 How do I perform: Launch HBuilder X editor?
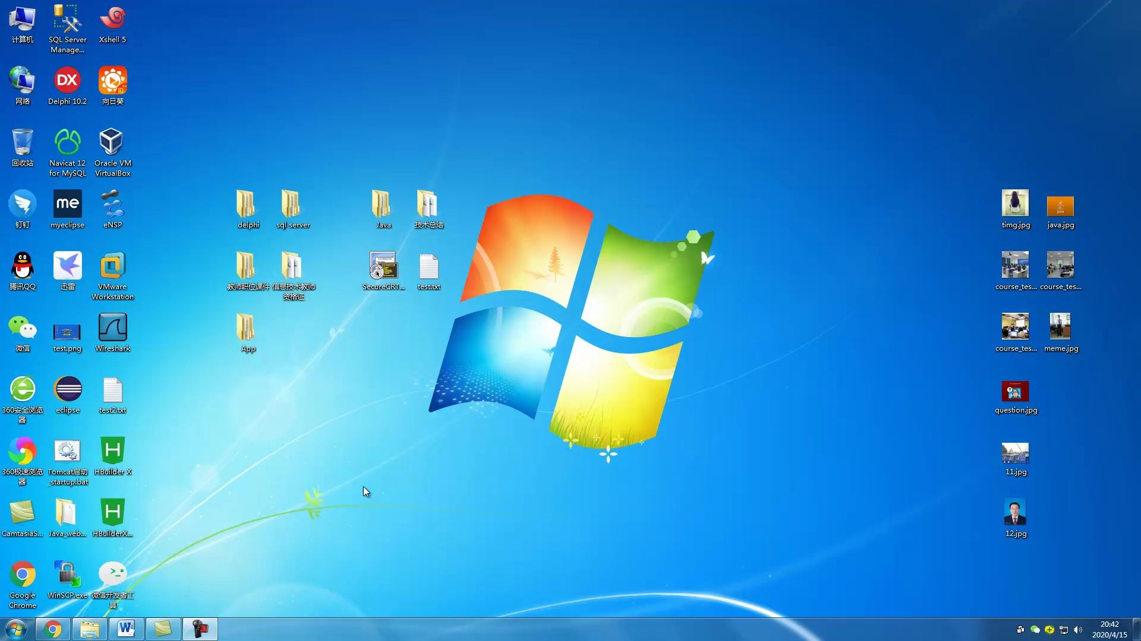pos(112,450)
